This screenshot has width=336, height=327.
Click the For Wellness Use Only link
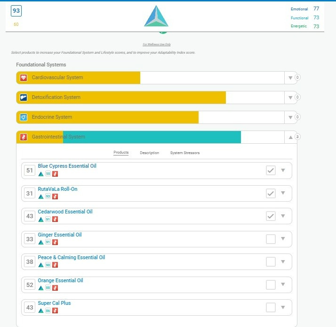coord(157,44)
